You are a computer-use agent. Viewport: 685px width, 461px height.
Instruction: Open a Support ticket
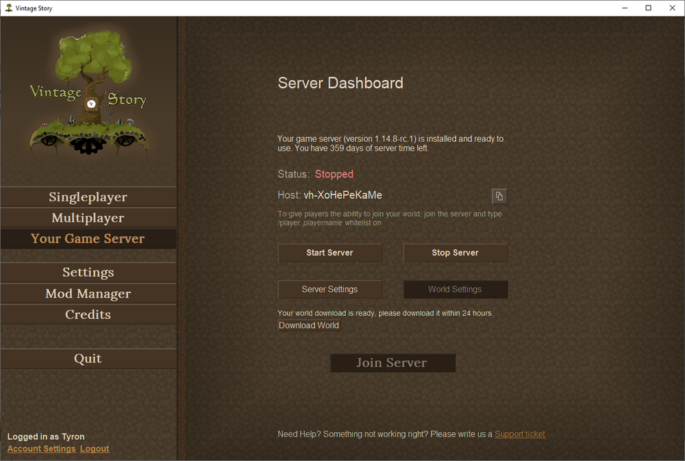[519, 434]
